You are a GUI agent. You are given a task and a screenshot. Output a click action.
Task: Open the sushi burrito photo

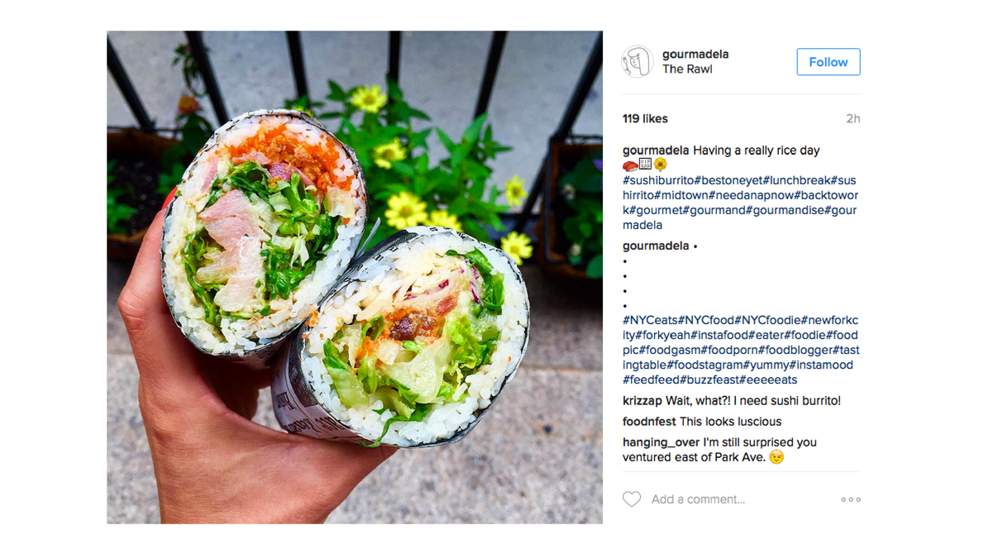point(355,277)
